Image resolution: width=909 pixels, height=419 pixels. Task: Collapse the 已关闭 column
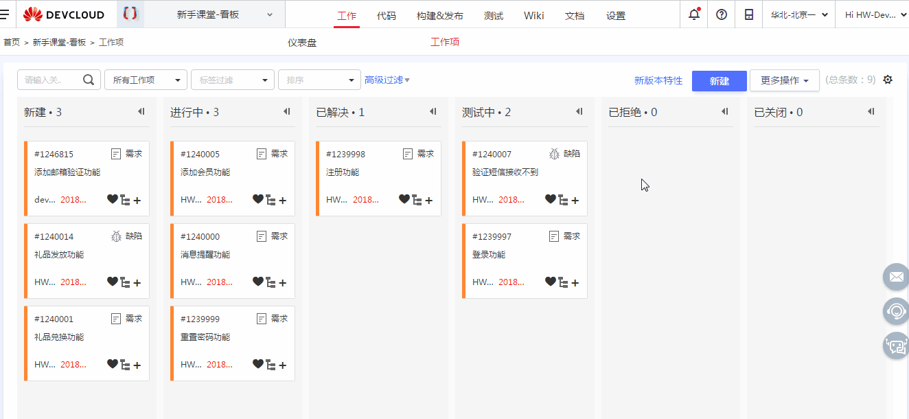(871, 111)
